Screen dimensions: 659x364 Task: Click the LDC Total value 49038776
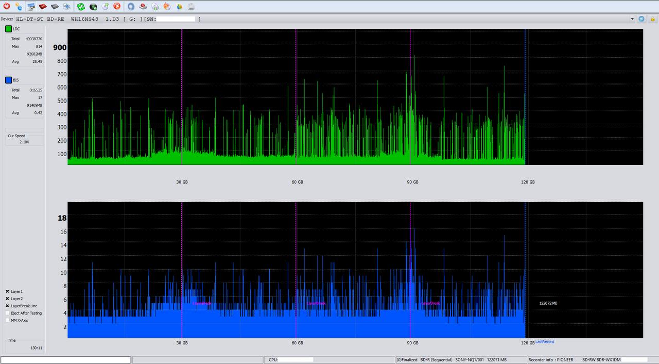(x=34, y=39)
